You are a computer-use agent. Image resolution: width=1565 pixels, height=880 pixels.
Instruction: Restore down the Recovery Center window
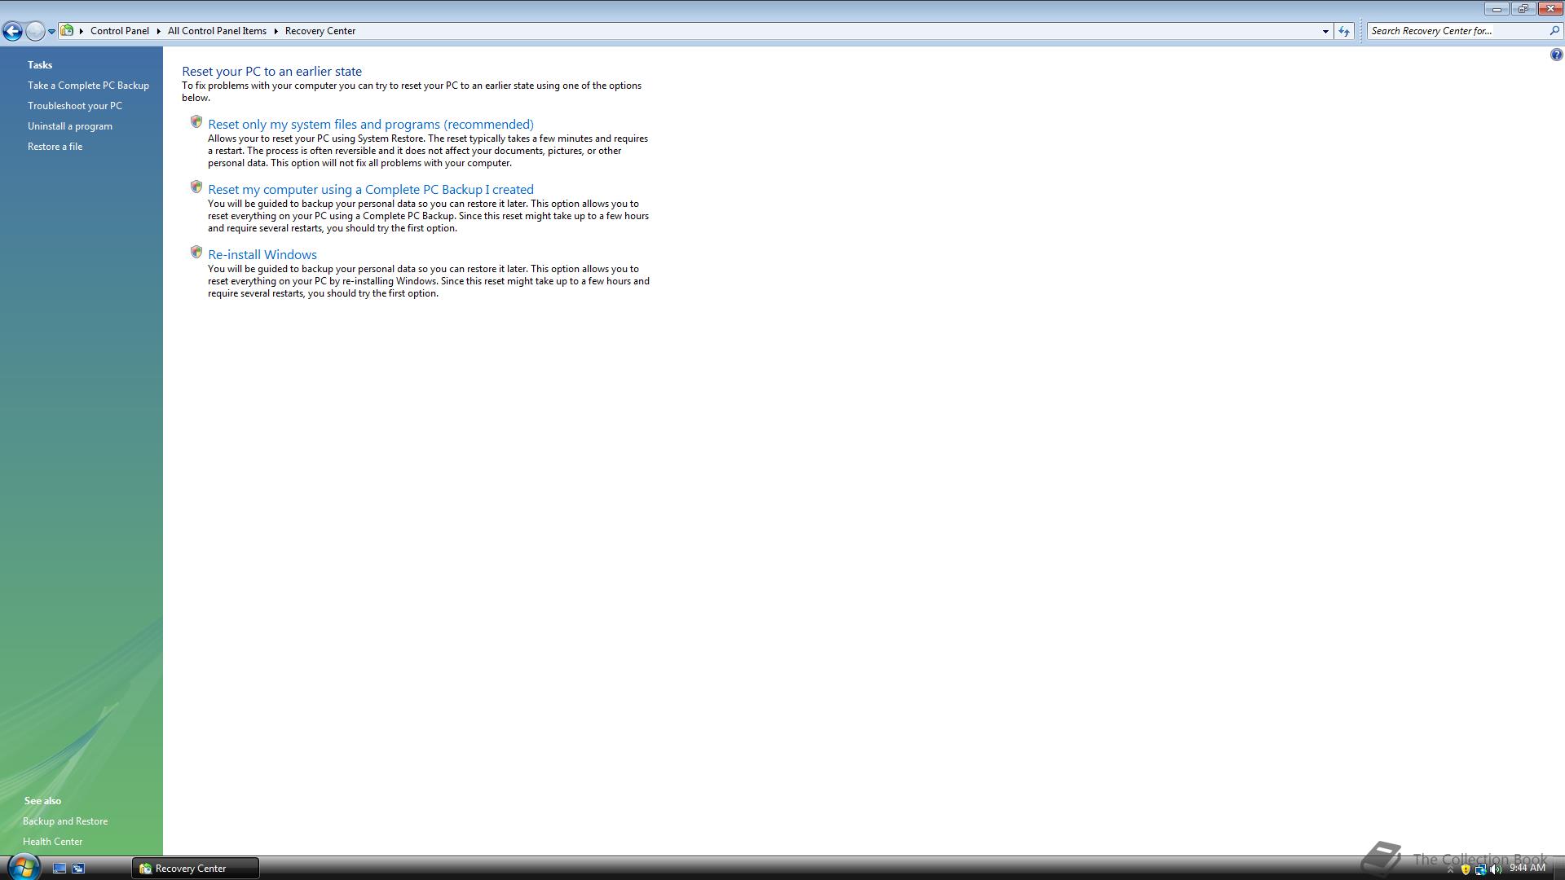(x=1523, y=9)
